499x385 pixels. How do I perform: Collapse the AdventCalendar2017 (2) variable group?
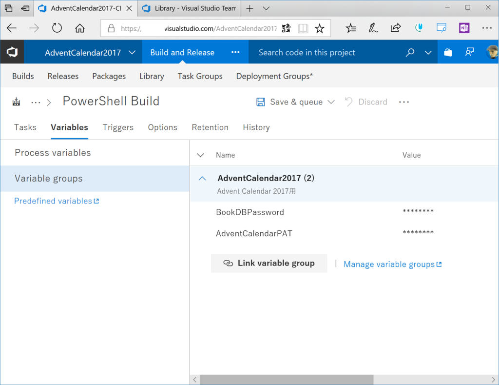point(202,179)
